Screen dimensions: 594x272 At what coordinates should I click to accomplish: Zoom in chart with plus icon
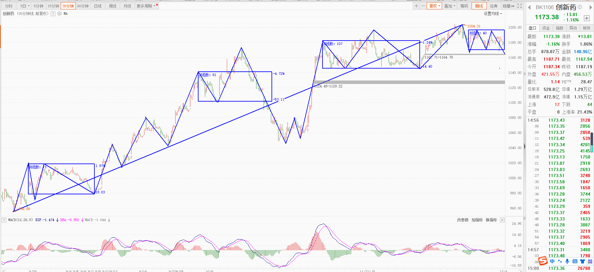[x=416, y=6]
